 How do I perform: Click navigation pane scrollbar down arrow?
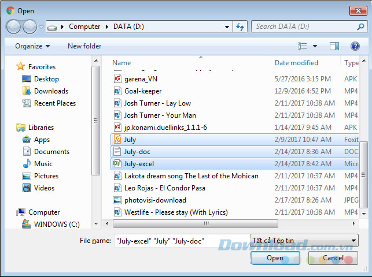[96, 224]
